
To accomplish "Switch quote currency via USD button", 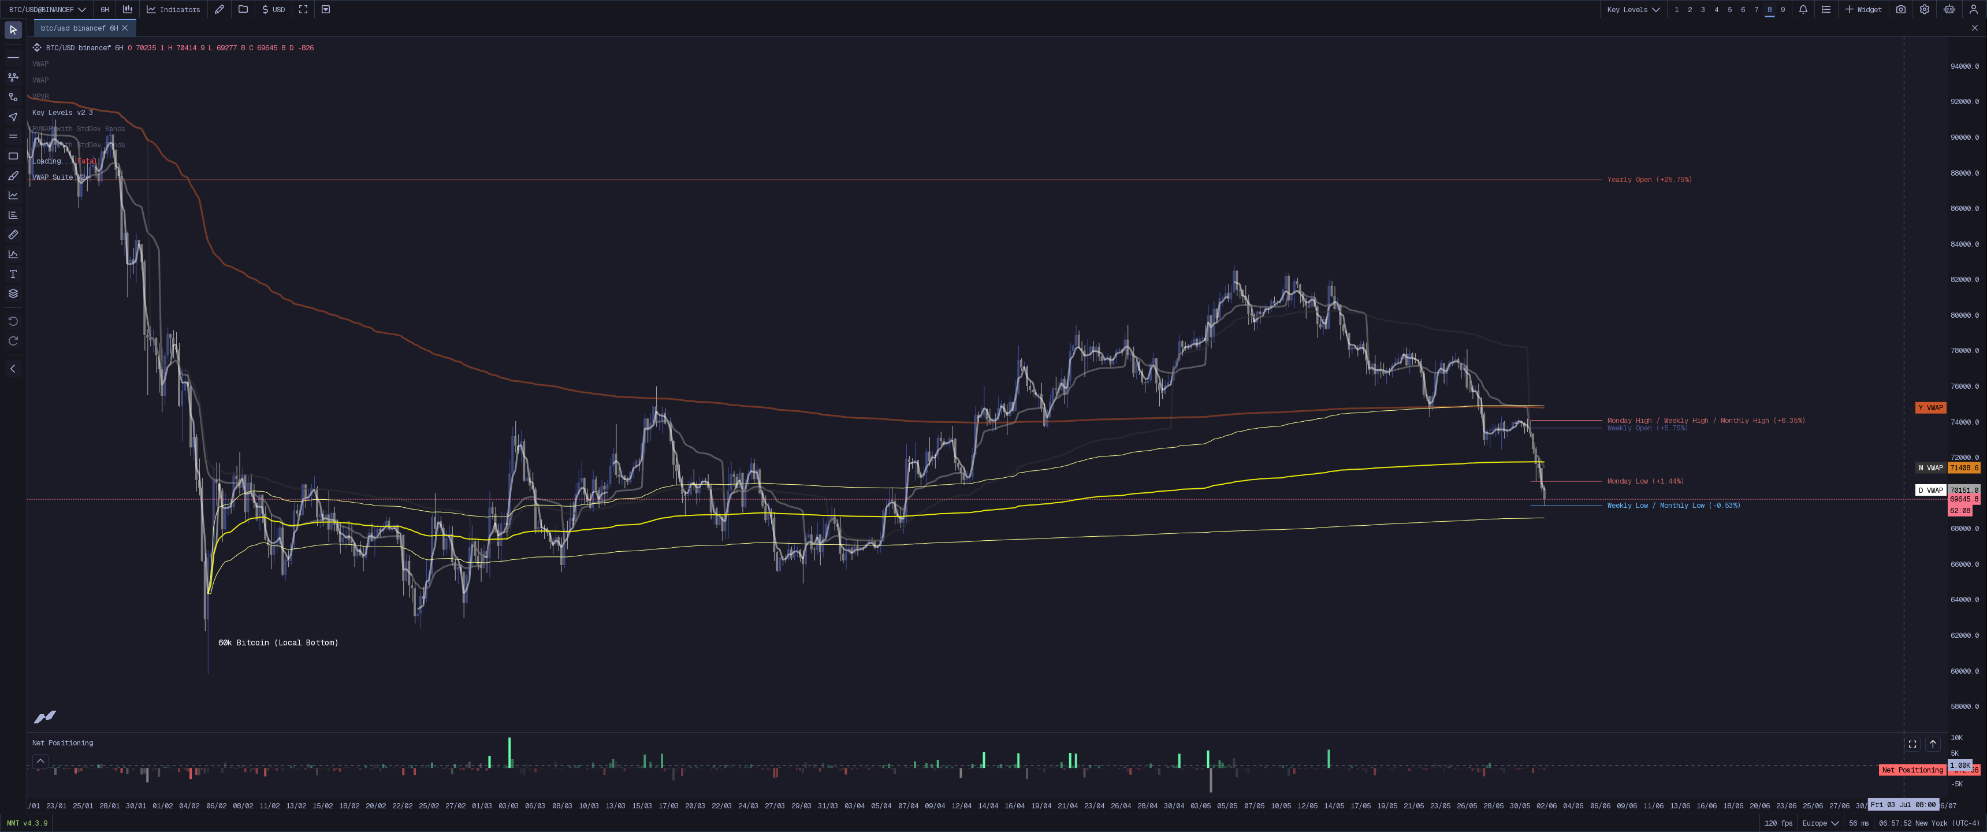I will click(274, 9).
